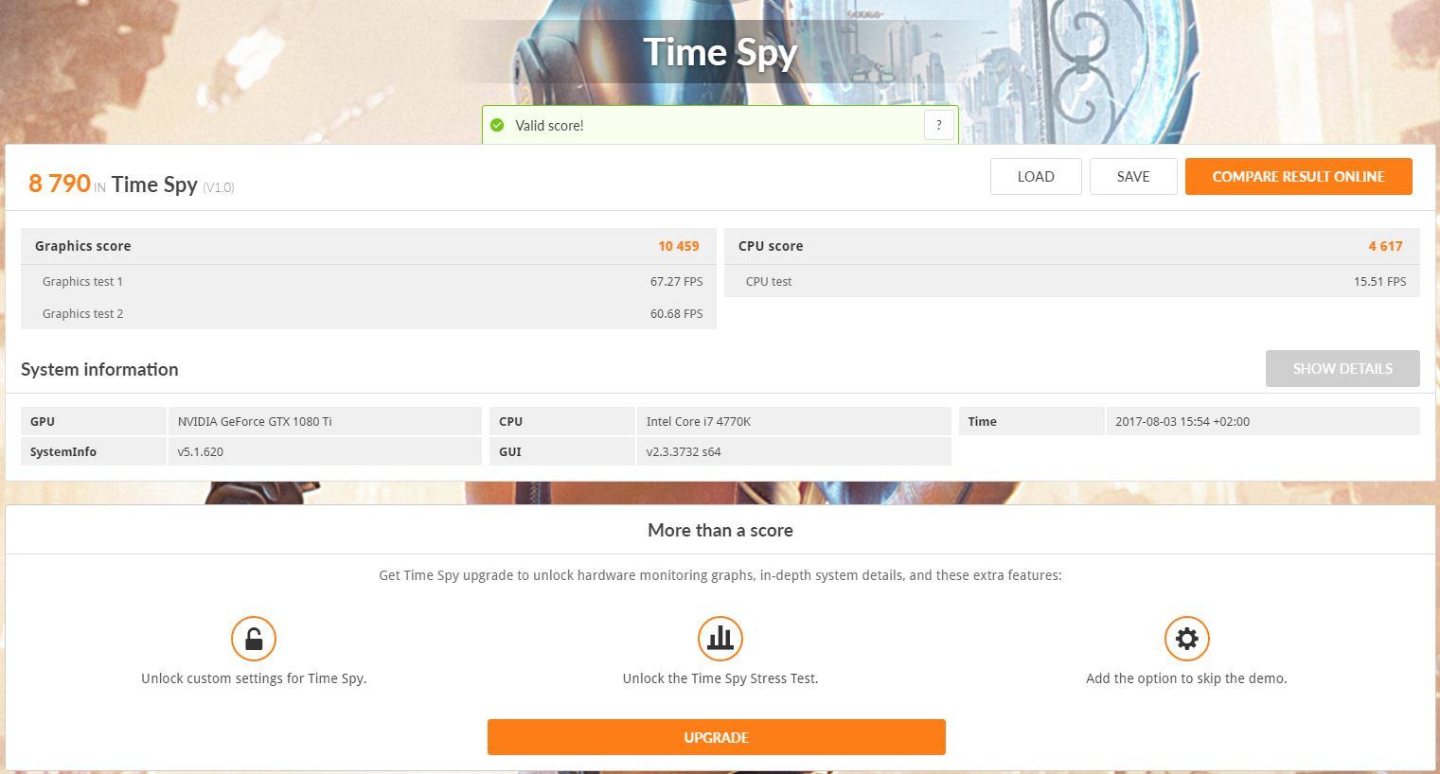Load a saved result with LOAD

tap(1036, 177)
